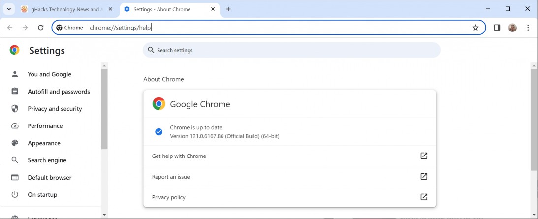This screenshot has height=219, width=538.
Task: Click external link icon for Report an issue
Action: [x=424, y=177]
